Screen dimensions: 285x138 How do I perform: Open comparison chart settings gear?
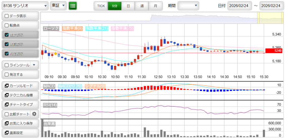pyautogui.click(x=34, y=114)
